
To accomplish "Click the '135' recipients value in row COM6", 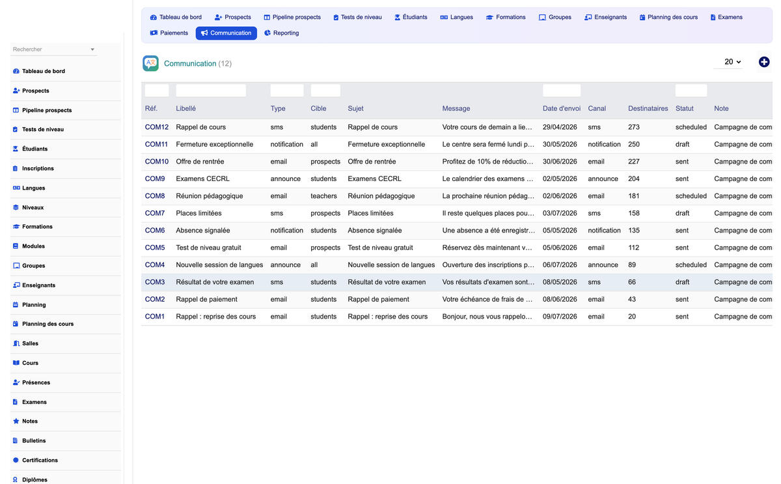I will point(634,231).
